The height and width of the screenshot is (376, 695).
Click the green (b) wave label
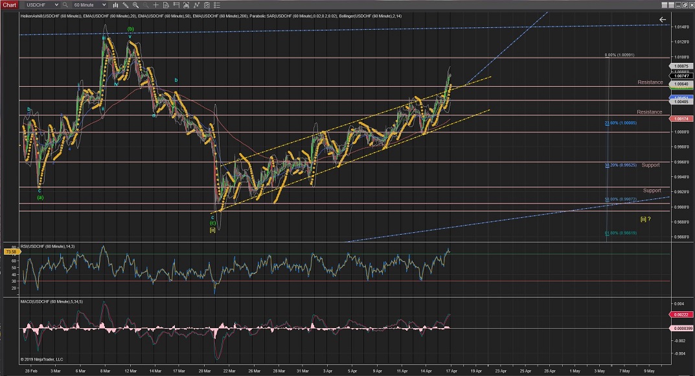[130, 29]
